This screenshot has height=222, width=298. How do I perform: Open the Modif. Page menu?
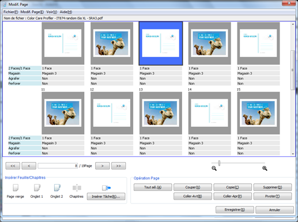pyautogui.click(x=32, y=12)
